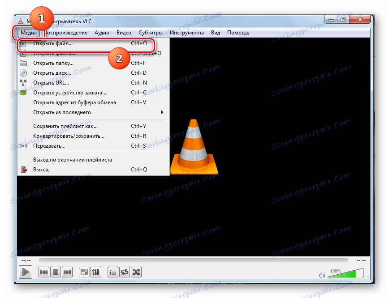Choose Открыть папку... menu entry
Screen dimensions: 389x298
pyautogui.click(x=94, y=63)
